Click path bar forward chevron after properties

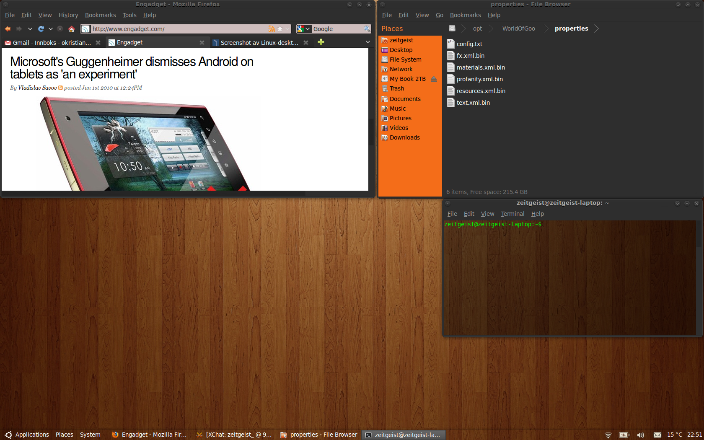coord(596,28)
